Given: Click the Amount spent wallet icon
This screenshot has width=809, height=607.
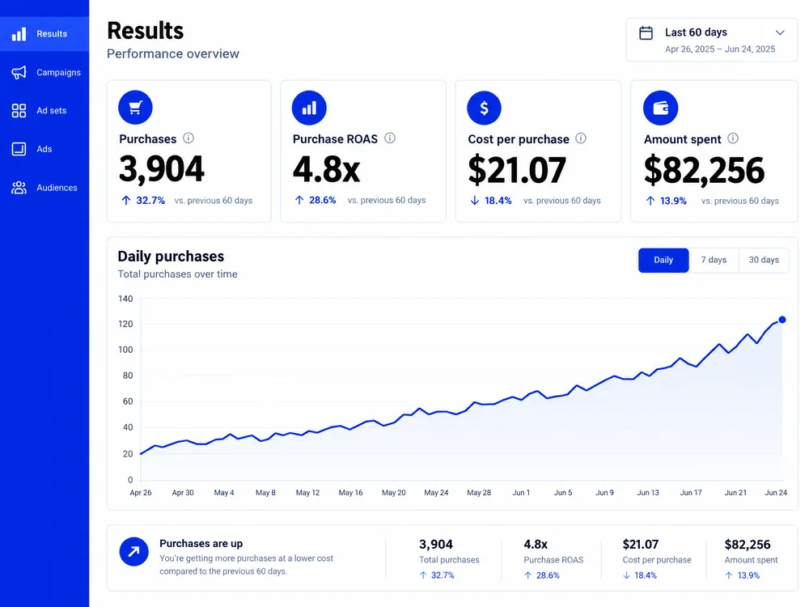Looking at the screenshot, I should click(660, 108).
